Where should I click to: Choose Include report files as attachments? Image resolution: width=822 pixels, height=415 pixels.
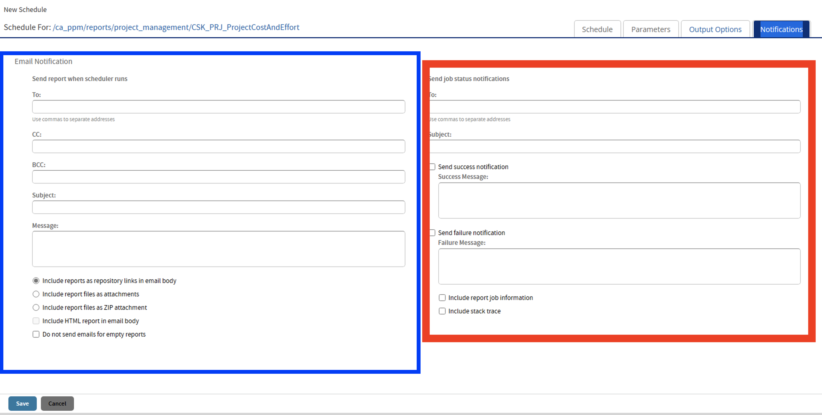[36, 294]
